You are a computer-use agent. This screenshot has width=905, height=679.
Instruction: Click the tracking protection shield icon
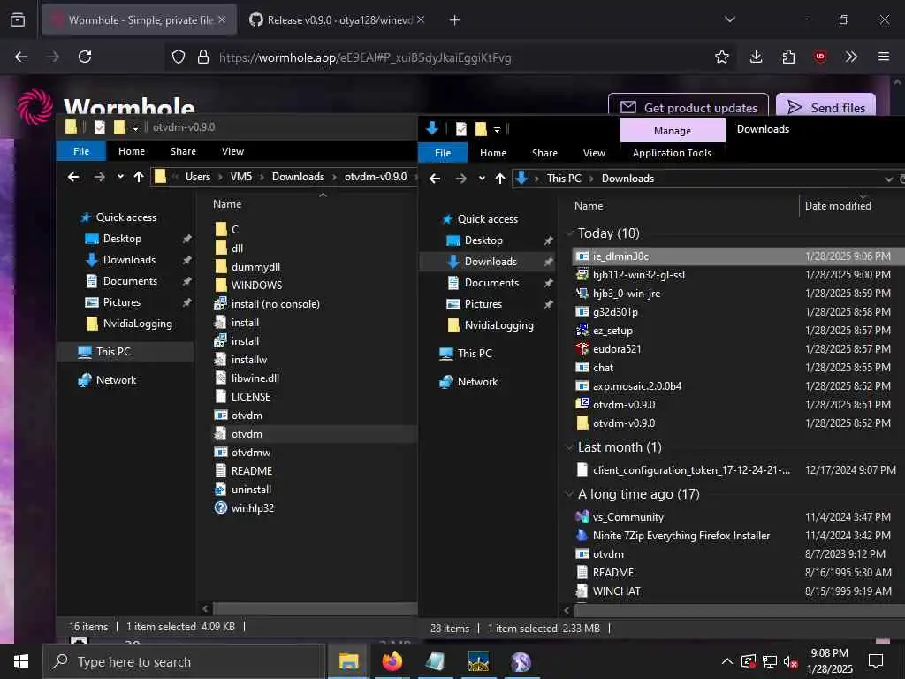pyautogui.click(x=179, y=57)
